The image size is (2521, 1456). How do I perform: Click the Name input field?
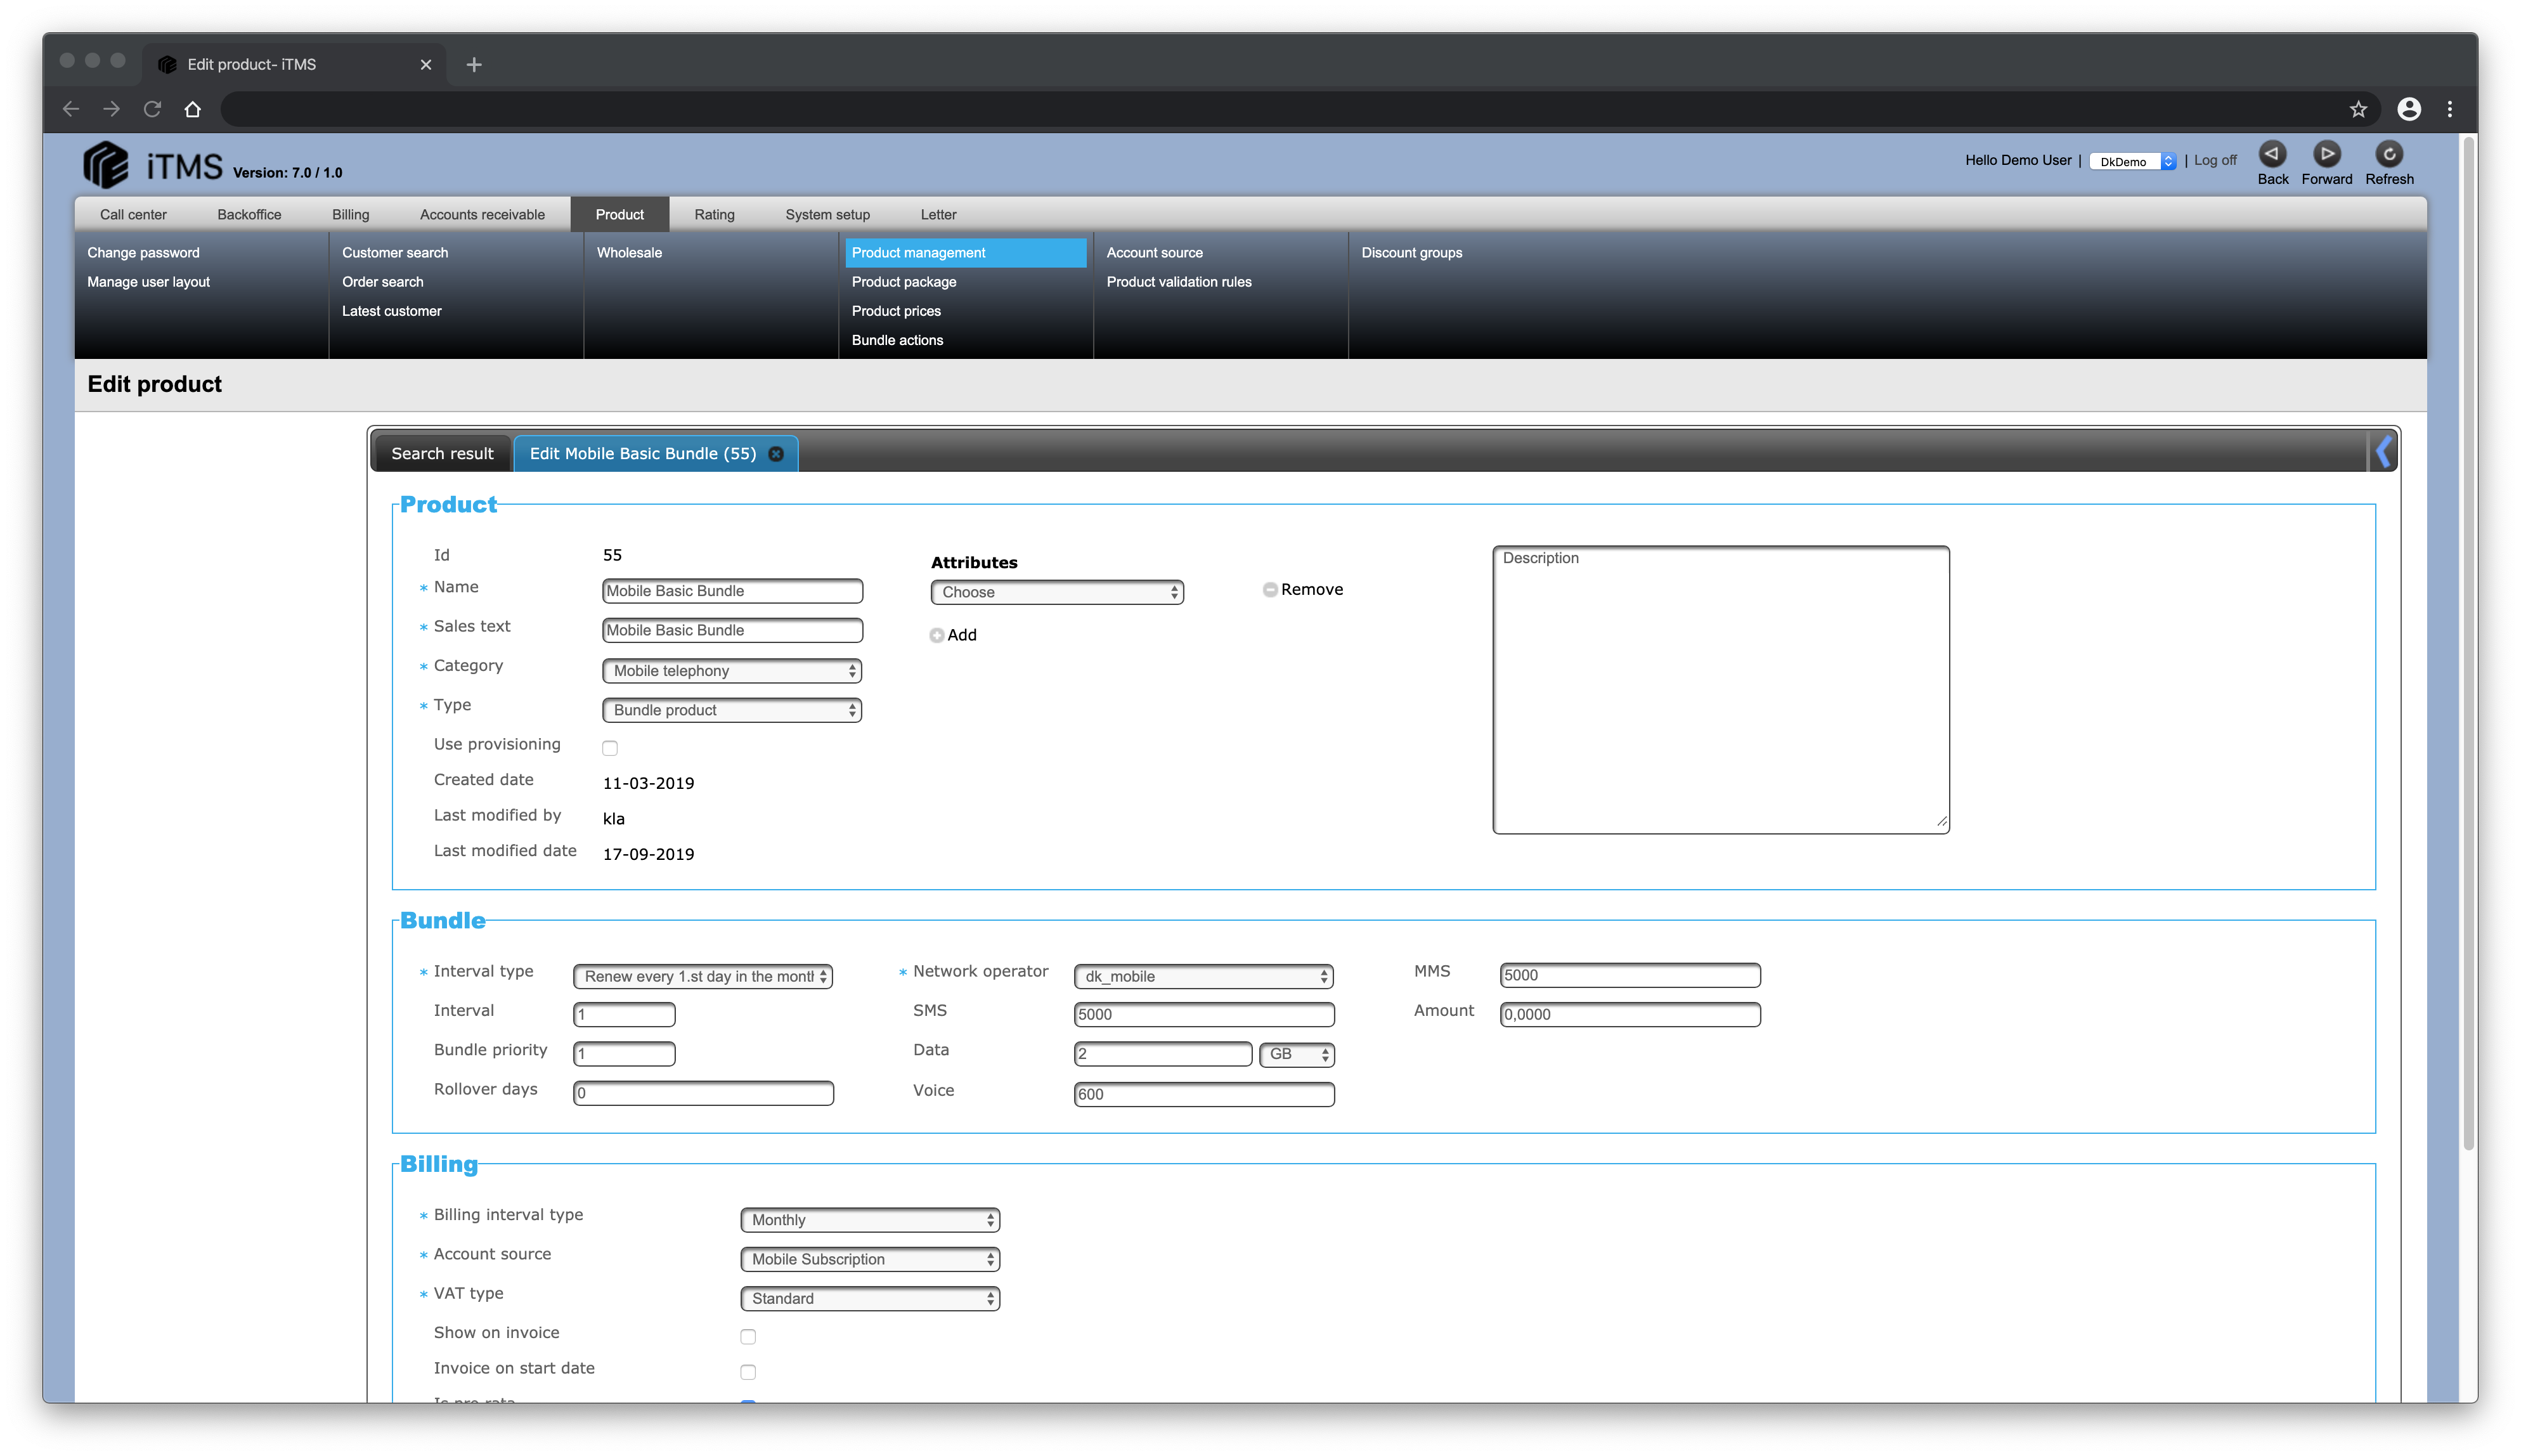point(732,591)
